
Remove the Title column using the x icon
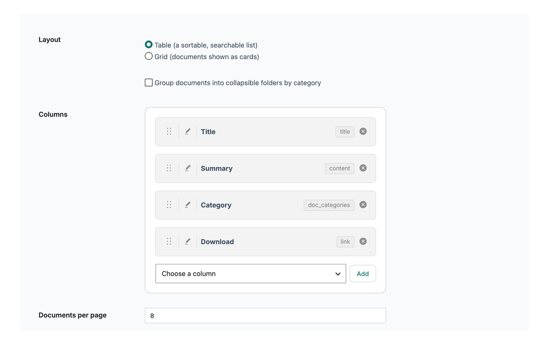(x=363, y=131)
